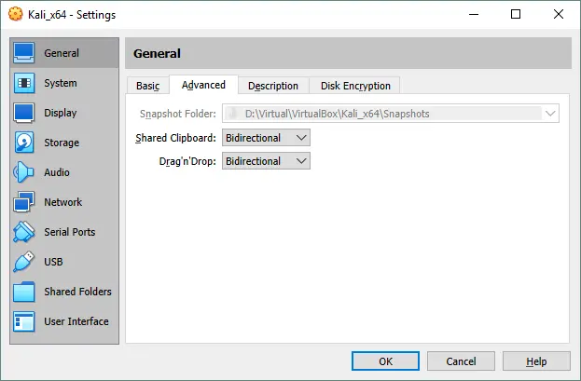Click the Display screen icon
This screenshot has height=381, width=581.
pyautogui.click(x=24, y=113)
